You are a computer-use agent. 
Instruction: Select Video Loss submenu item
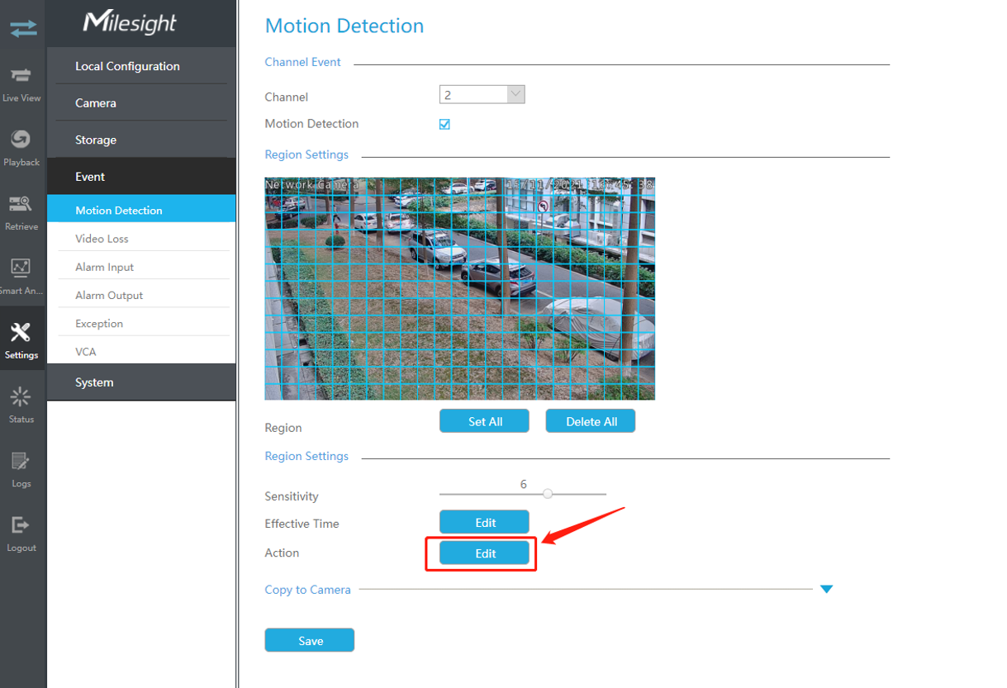(x=141, y=239)
